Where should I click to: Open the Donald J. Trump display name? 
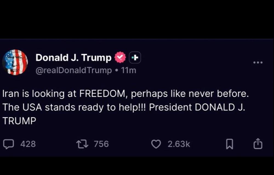pos(73,58)
